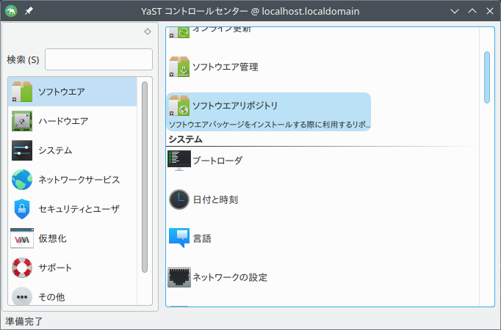This screenshot has height=330, width=501.
Task: Launch ソフトウエア管理 module text
Action: [226, 67]
